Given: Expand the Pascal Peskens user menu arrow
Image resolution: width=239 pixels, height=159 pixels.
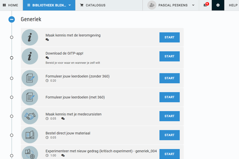Looking at the screenshot, I should click(x=193, y=5).
